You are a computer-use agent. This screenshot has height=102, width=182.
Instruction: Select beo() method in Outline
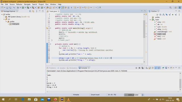pos(162,39)
